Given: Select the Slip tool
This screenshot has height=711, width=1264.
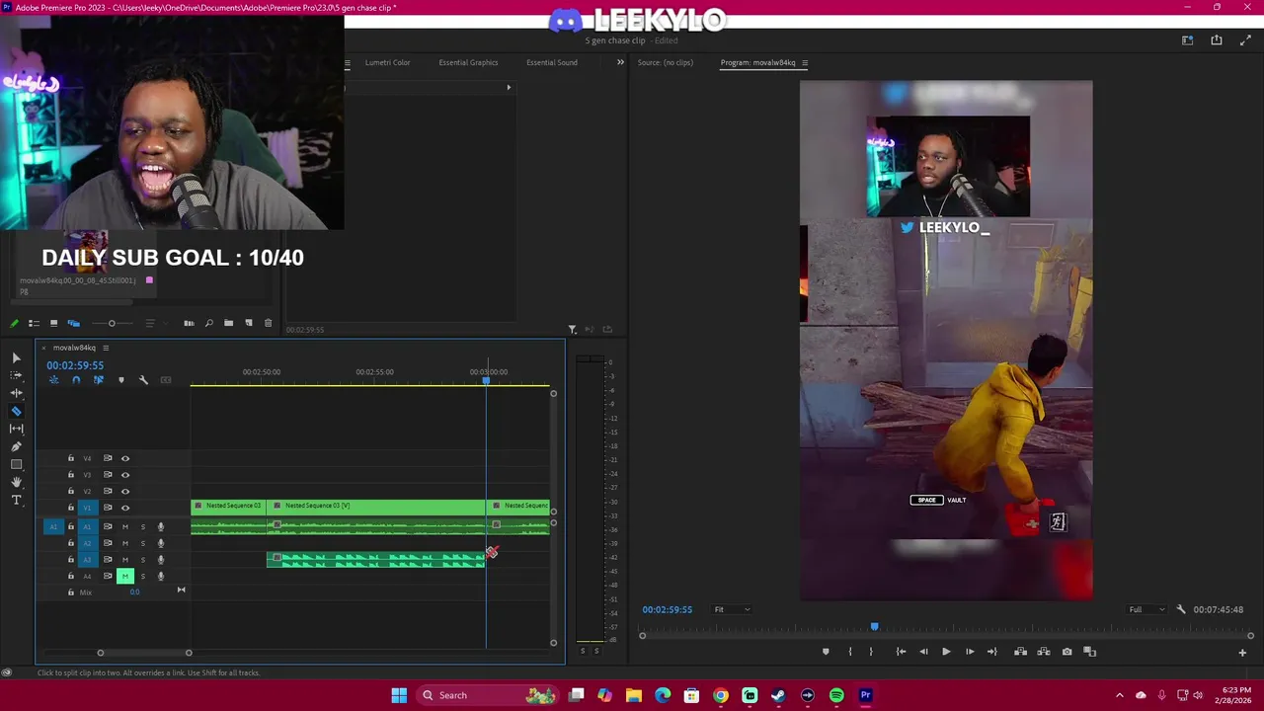Looking at the screenshot, I should point(16,429).
